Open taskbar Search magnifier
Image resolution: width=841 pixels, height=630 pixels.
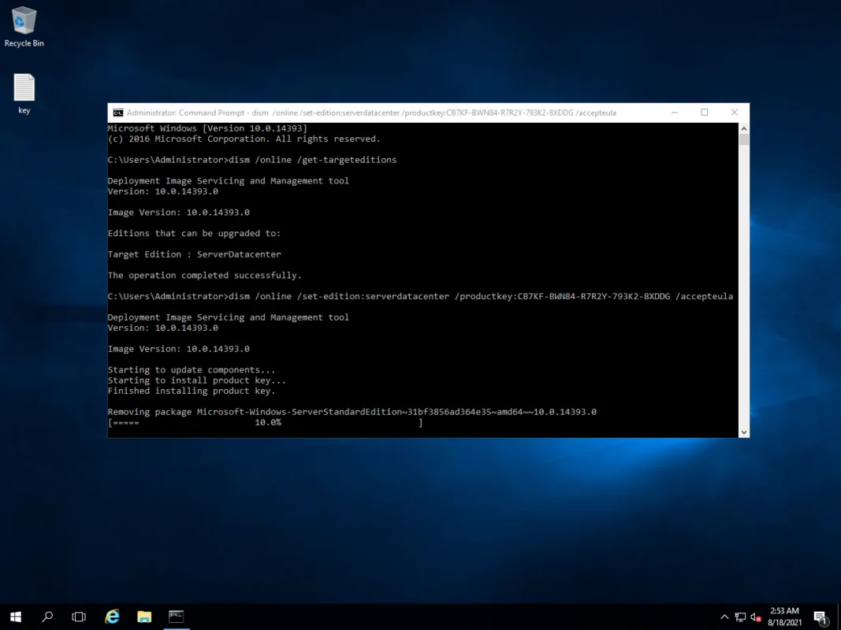47,617
